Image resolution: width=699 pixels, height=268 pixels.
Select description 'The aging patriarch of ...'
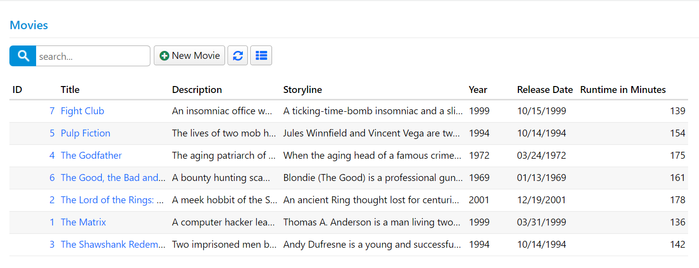pos(224,155)
